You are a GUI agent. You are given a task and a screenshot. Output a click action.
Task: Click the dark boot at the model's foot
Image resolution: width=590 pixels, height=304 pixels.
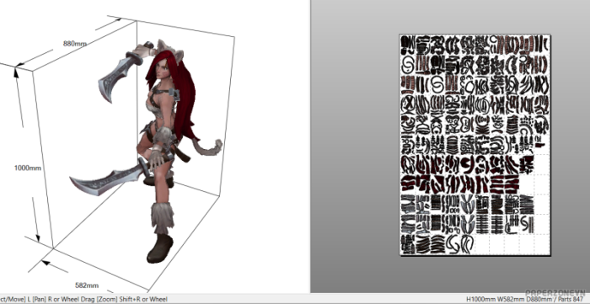pyautogui.click(x=159, y=248)
